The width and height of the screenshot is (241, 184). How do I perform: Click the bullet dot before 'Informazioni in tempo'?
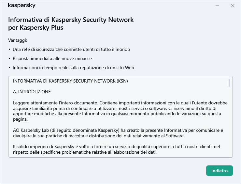(x=9, y=68)
